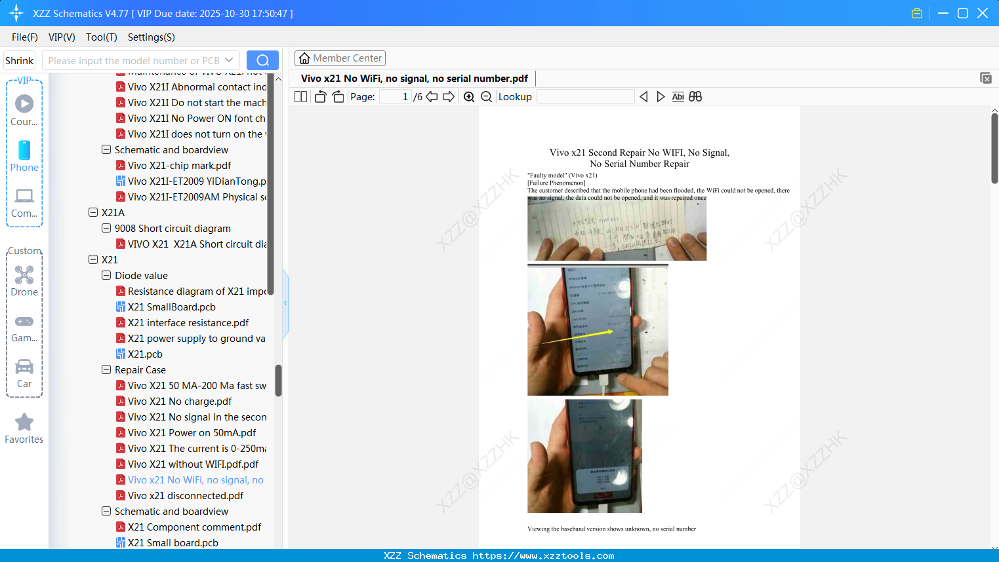Open Vivo X21 without WIFI.pdf.pdf
The width and height of the screenshot is (999, 562).
click(193, 464)
